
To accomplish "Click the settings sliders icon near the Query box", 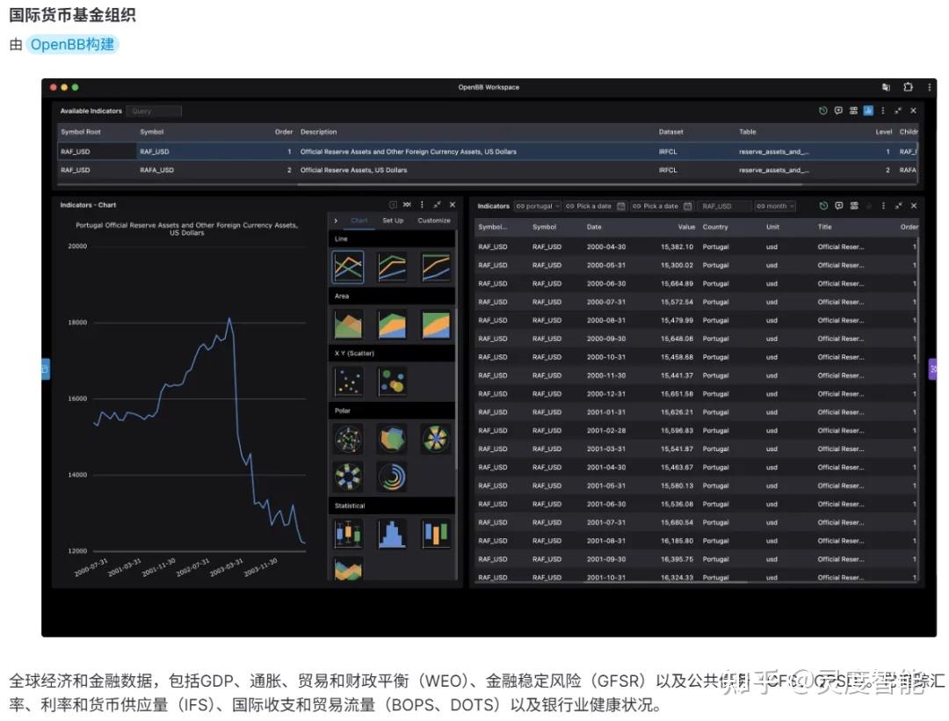I will [854, 110].
